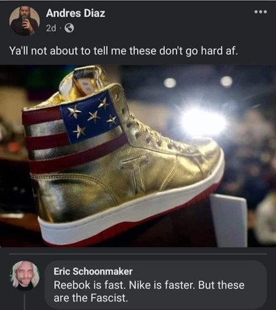Click the white display stand in photo
Viewport: 276px width, 310px height.
[x=229, y=220]
